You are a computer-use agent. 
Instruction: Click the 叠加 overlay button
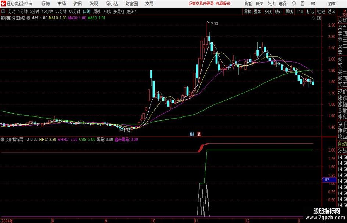click(x=258, y=11)
